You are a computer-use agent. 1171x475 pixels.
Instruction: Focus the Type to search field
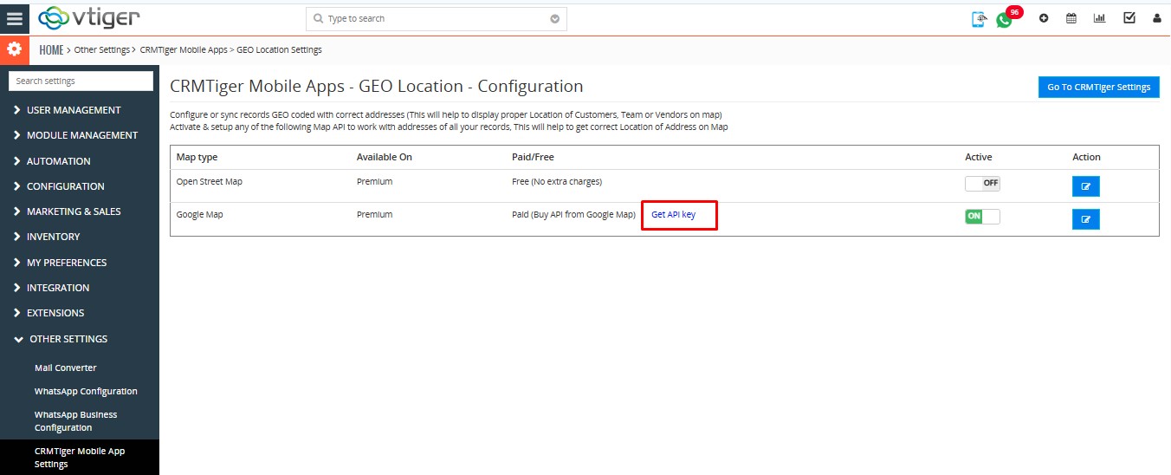tap(437, 18)
